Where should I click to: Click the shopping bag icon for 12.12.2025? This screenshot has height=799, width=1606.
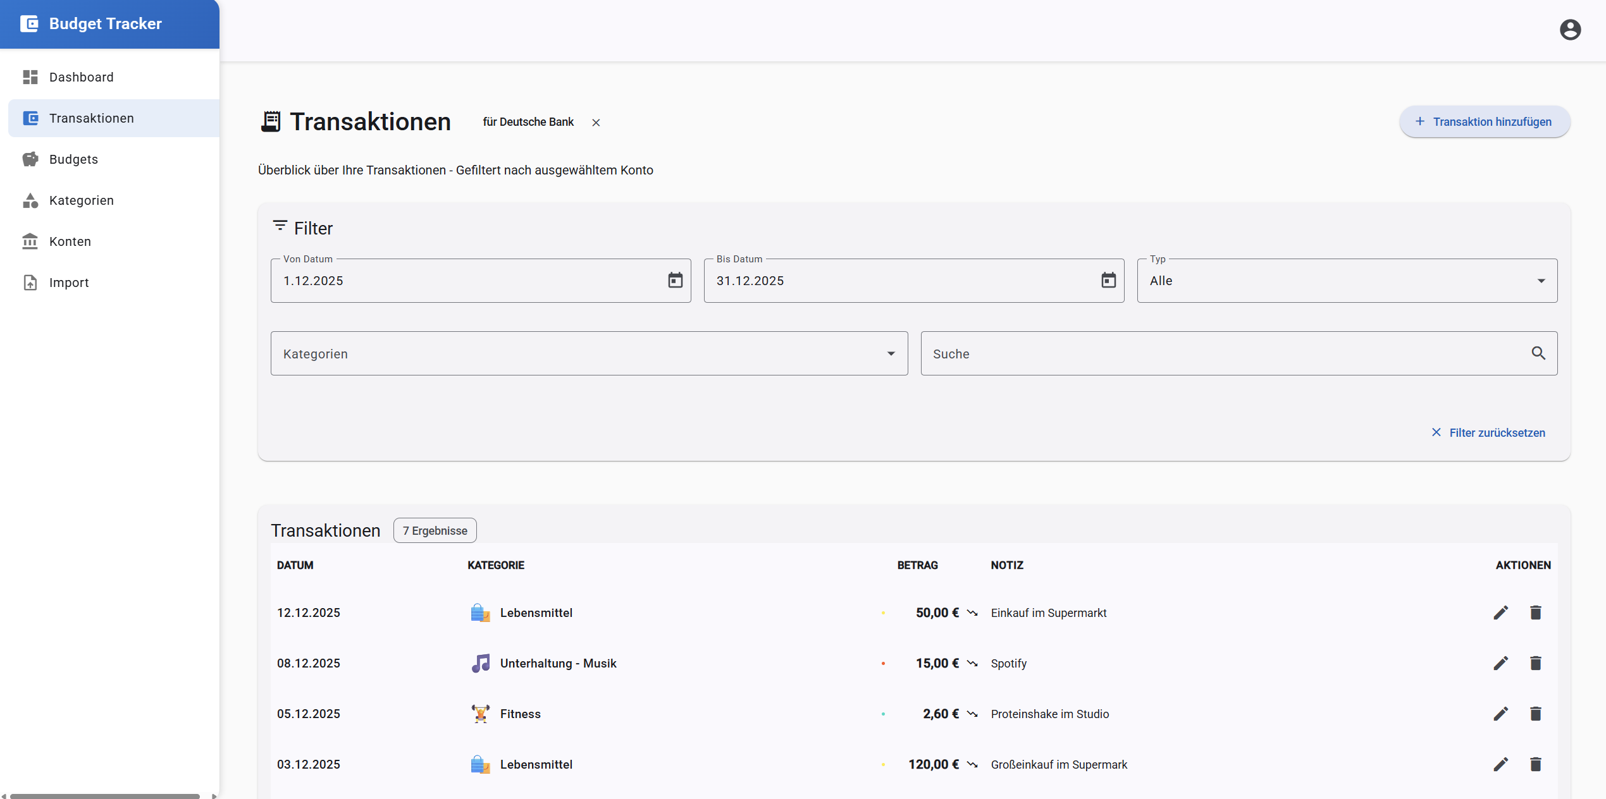[x=481, y=613]
